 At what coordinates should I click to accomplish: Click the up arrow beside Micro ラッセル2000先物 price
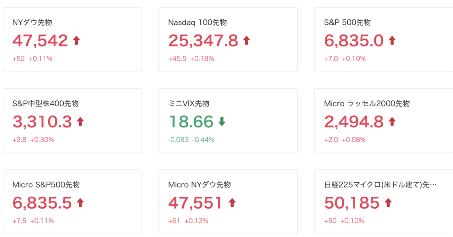[x=392, y=122]
